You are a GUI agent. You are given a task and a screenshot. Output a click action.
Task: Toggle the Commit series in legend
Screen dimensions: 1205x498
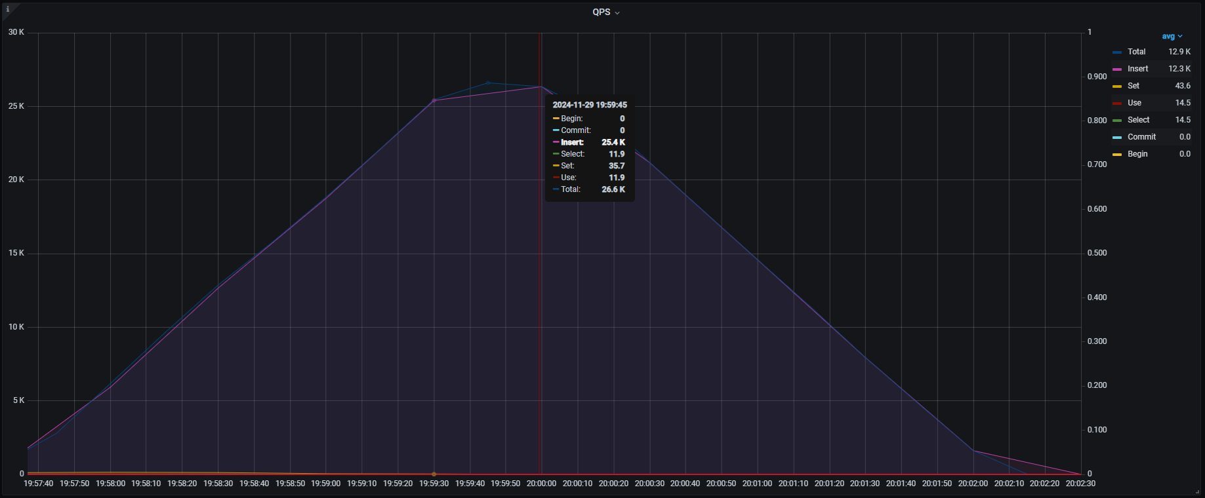coord(1141,137)
